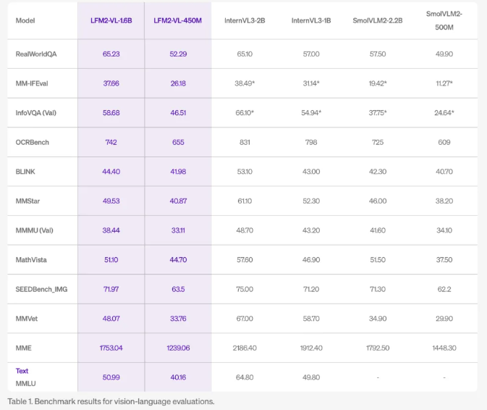Image resolution: width=487 pixels, height=410 pixels.
Task: Click the LFM2-VL-450M column header
Action: point(177,20)
